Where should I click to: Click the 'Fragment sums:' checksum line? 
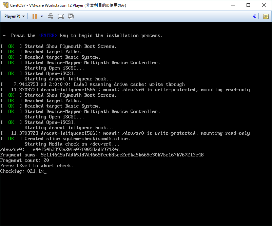(x=102, y=155)
